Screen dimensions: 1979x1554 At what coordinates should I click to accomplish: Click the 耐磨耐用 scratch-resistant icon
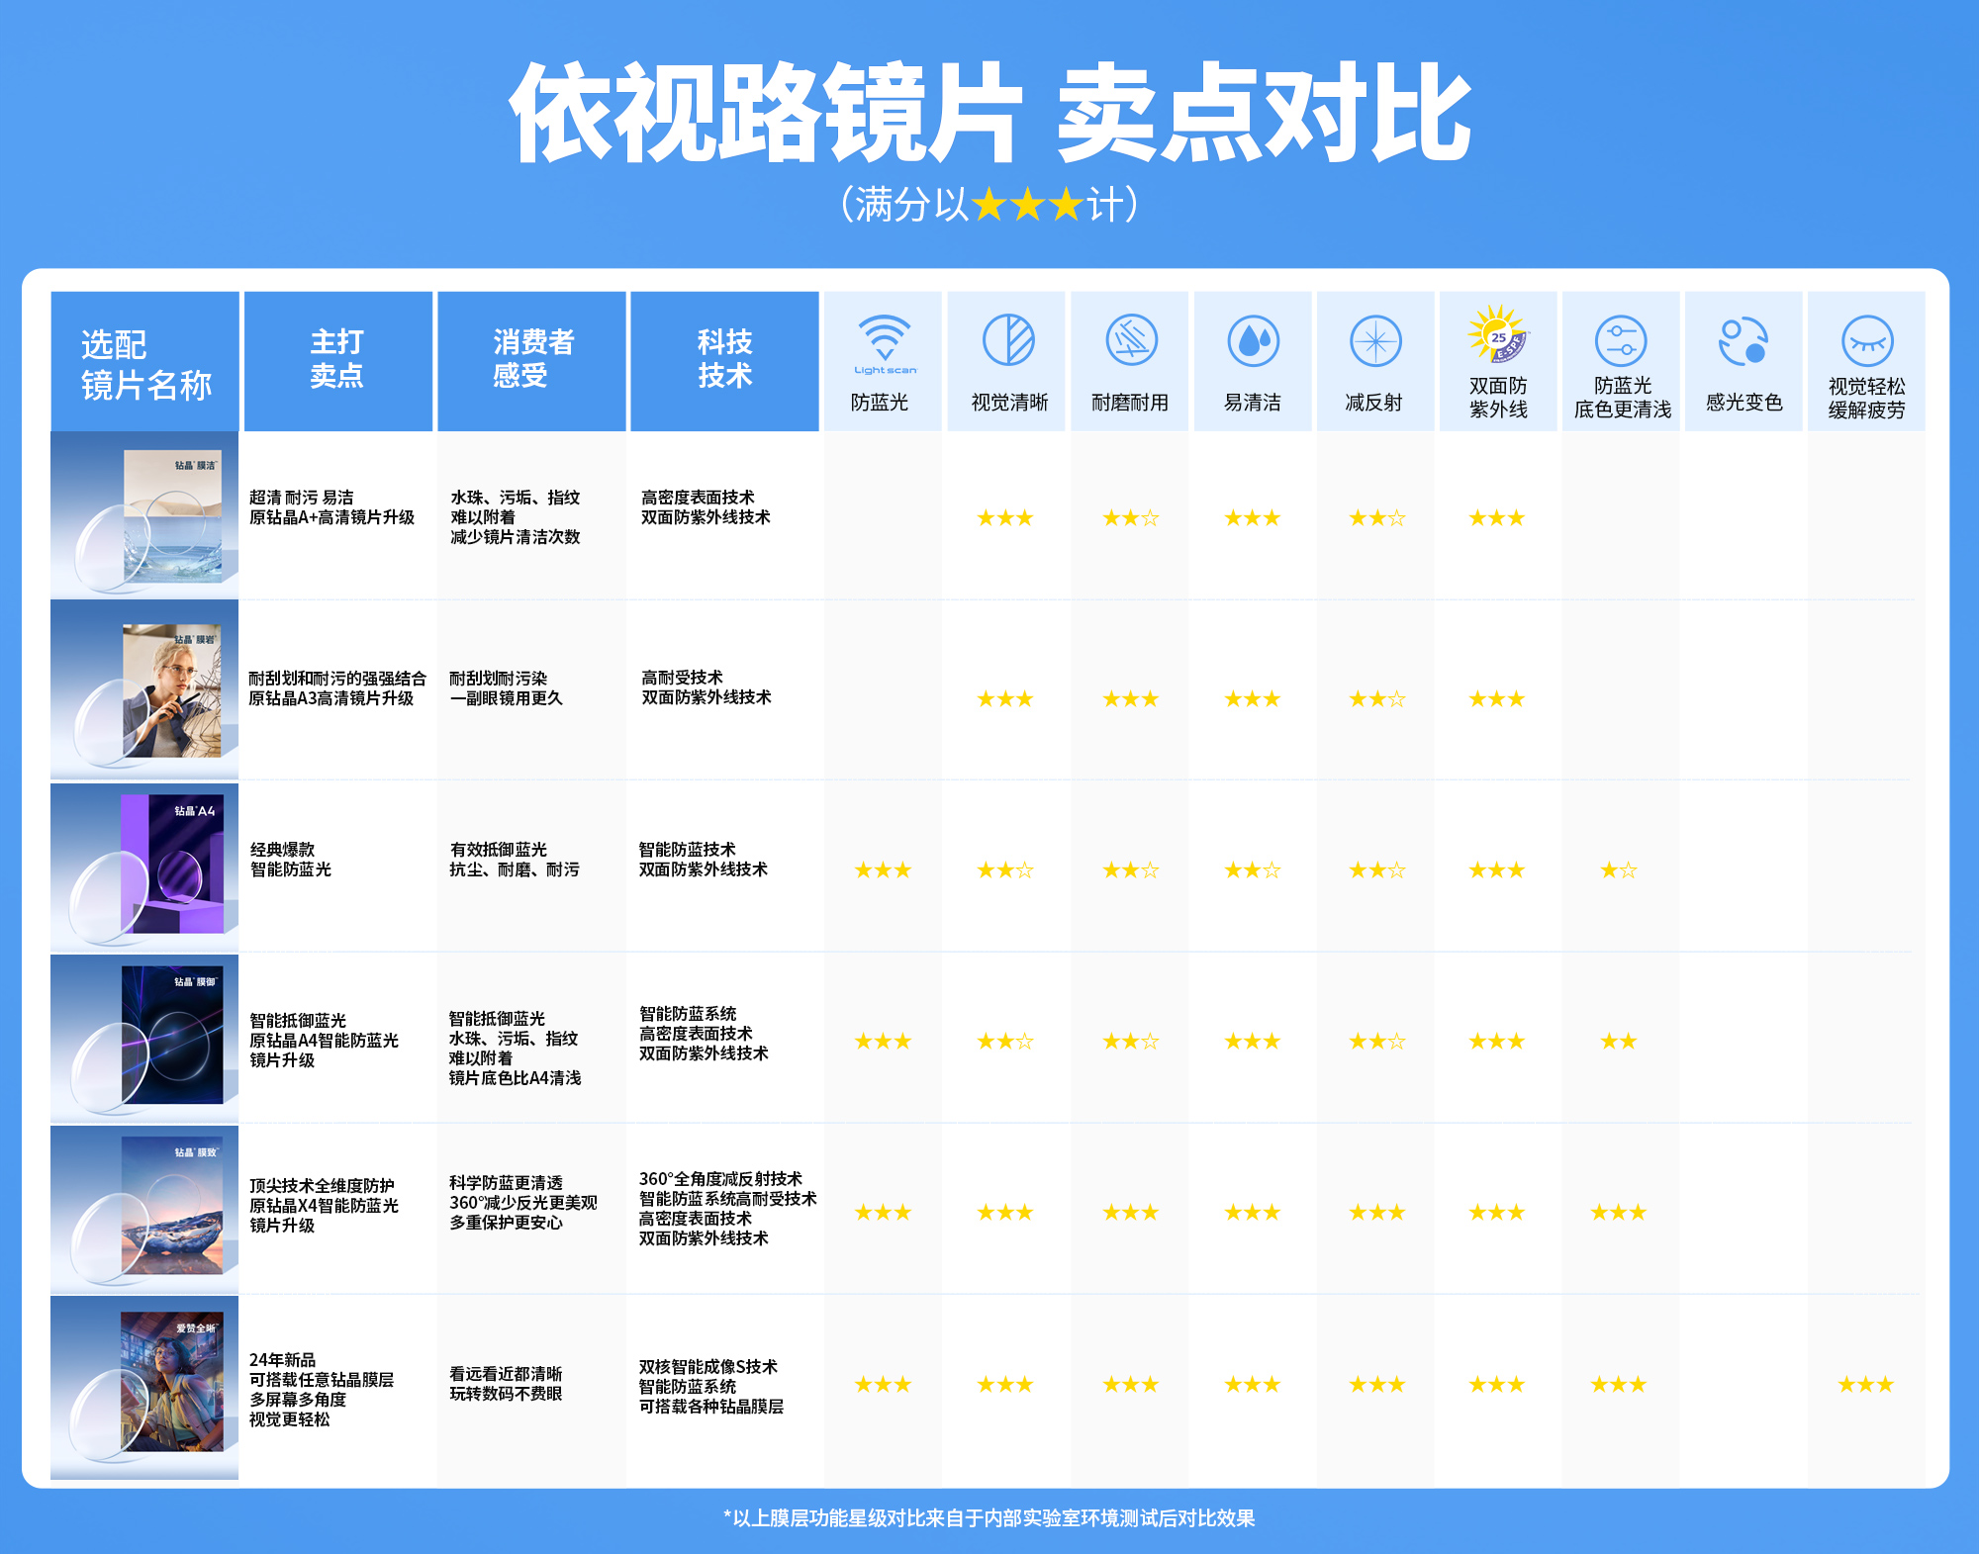1131,340
